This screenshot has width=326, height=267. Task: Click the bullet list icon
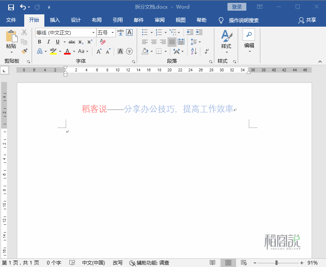click(145, 32)
